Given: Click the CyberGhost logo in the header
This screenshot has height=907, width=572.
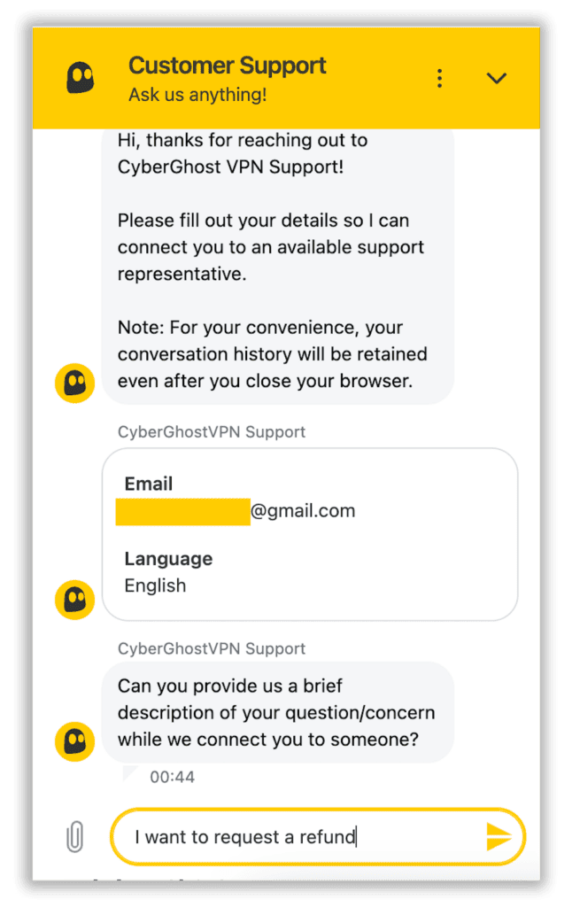Looking at the screenshot, I should pyautogui.click(x=81, y=78).
